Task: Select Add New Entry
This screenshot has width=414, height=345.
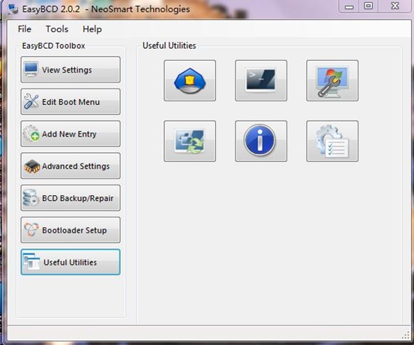Action: point(70,133)
